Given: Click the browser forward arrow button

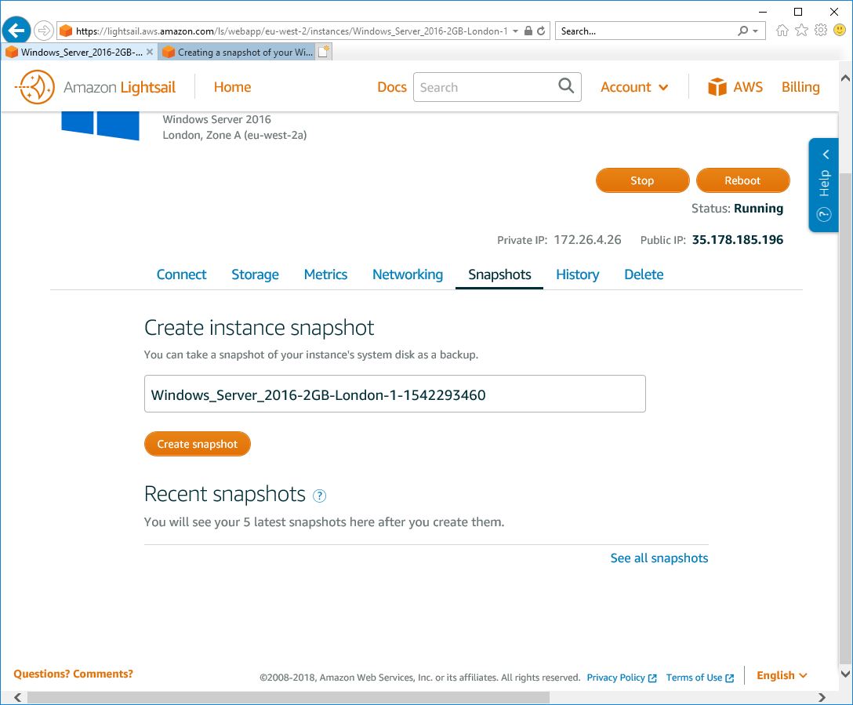Looking at the screenshot, I should 44,31.
